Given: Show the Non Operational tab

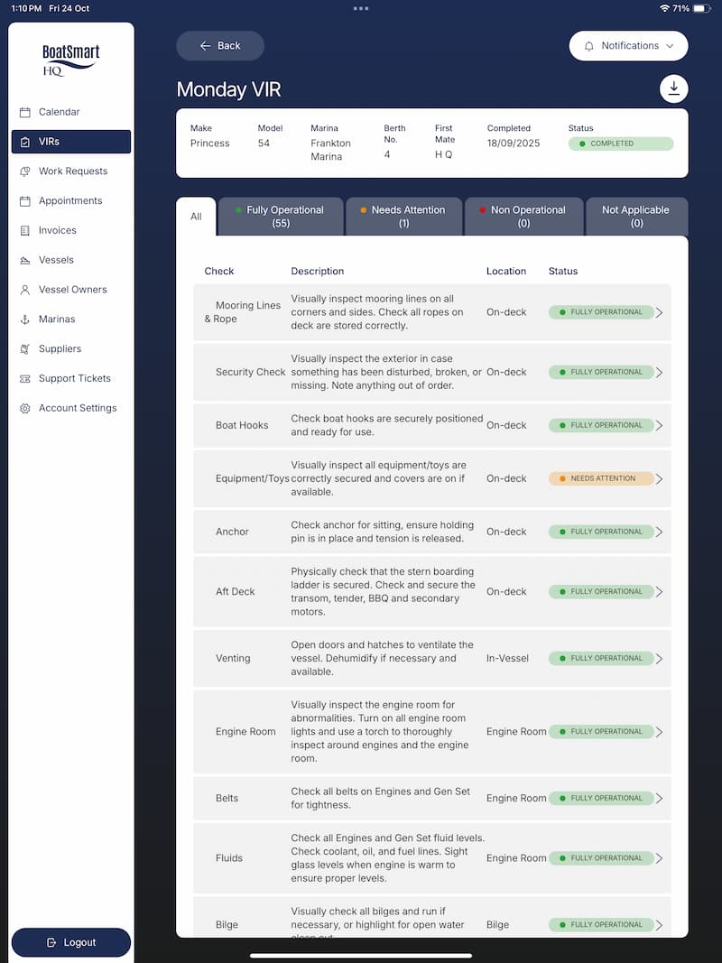Looking at the screenshot, I should (523, 217).
